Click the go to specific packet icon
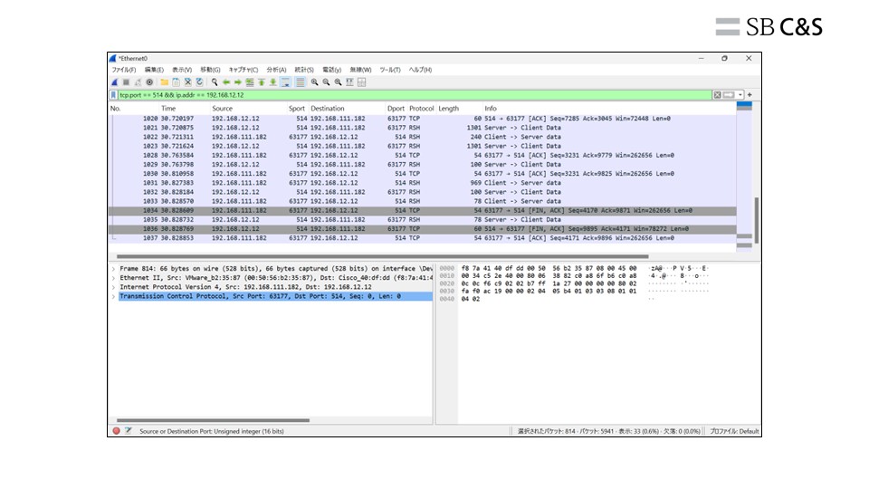The image size is (869, 489). click(250, 82)
